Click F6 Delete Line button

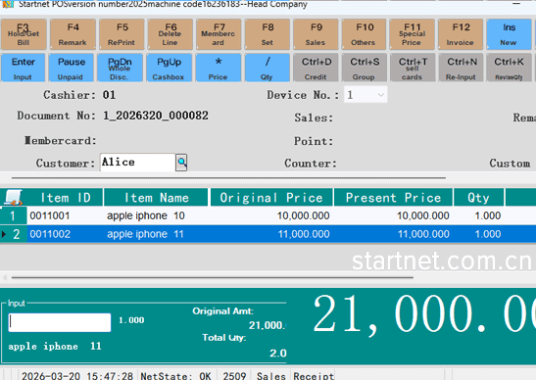click(170, 34)
